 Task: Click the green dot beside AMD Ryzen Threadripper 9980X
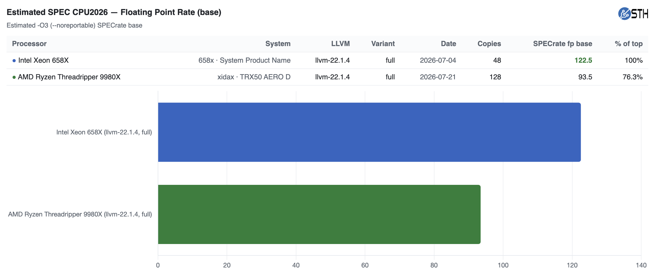[14, 77]
